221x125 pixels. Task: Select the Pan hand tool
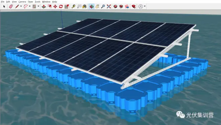click(x=97, y=6)
